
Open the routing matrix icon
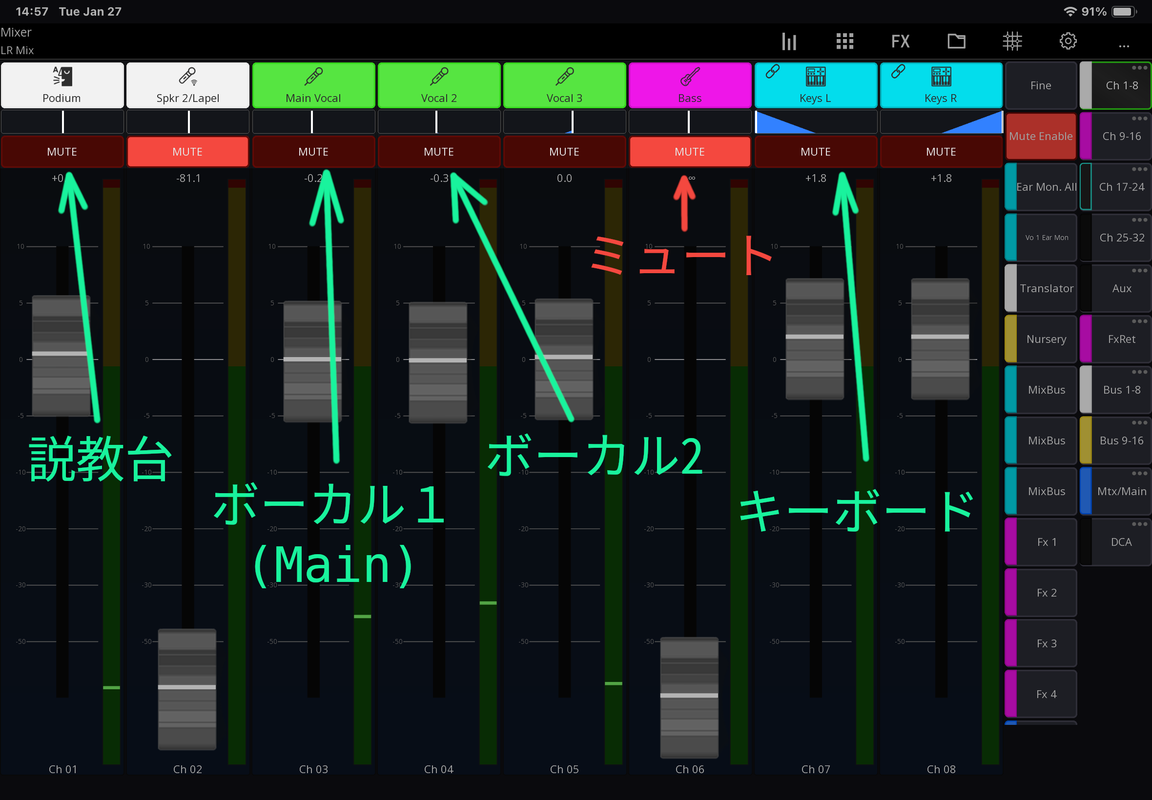1012,41
